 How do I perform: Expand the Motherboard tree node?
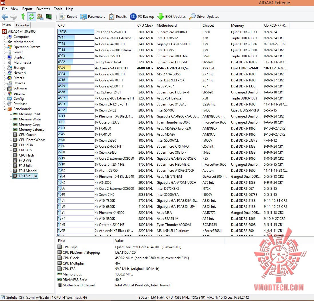pyautogui.click(x=5, y=42)
